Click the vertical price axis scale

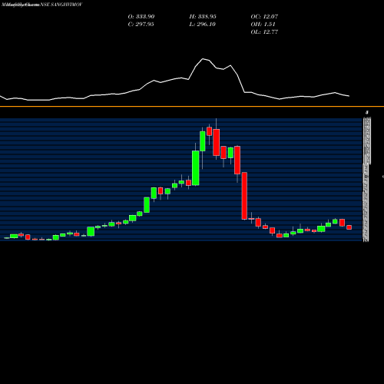(366, 179)
